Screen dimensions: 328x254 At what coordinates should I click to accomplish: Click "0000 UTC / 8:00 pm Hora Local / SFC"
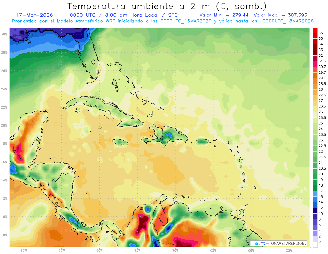click(124, 15)
